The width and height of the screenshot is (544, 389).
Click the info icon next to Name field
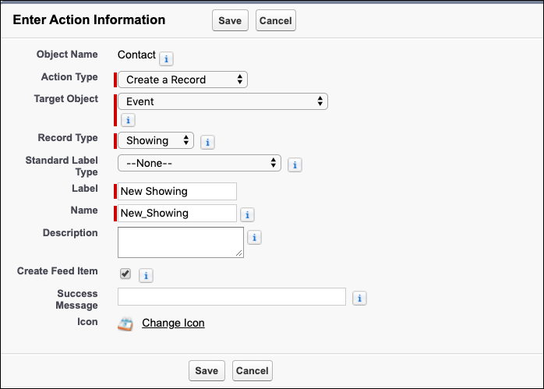coord(247,215)
